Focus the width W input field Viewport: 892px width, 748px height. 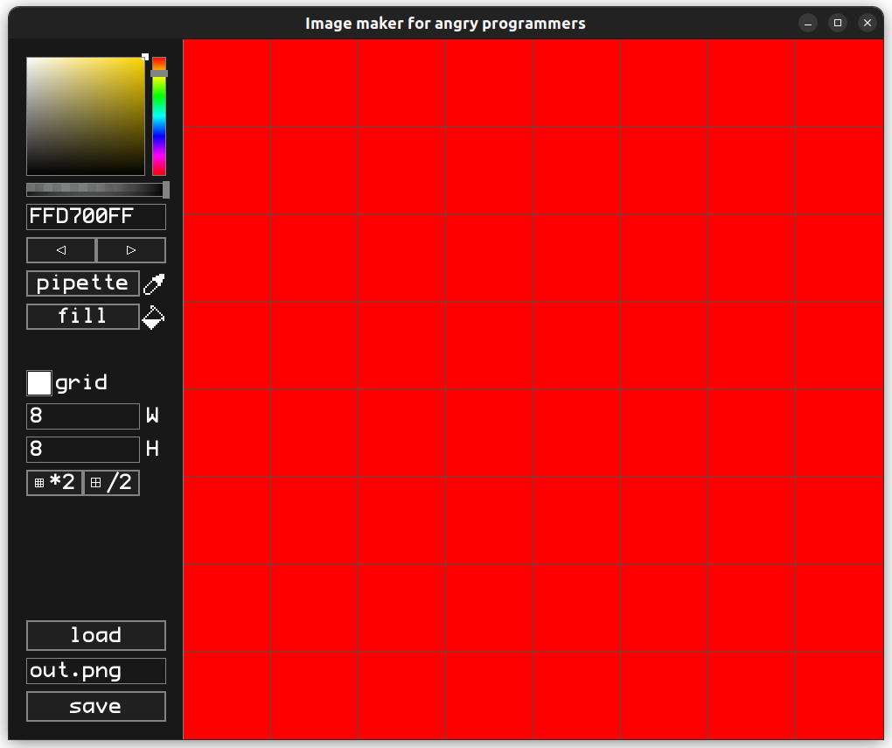click(83, 416)
